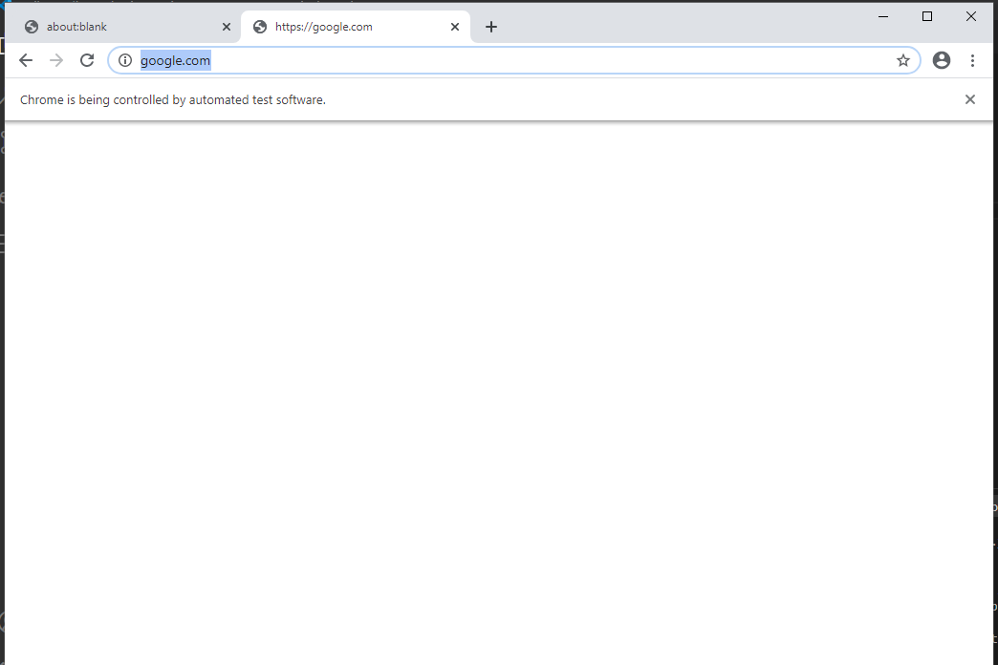Viewport: 998px width, 665px height.
Task: Click the automated test software message text
Action: [172, 100]
